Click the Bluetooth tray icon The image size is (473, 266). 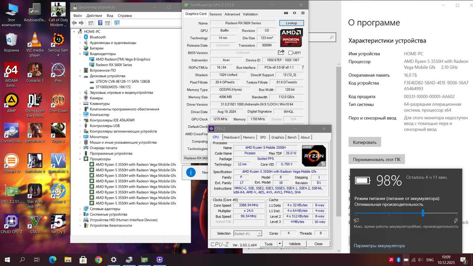398,260
